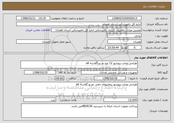Click the label توضیحات خریدار
Image resolution: width=174 pixels, height=123 pixels.
(x=159, y=111)
